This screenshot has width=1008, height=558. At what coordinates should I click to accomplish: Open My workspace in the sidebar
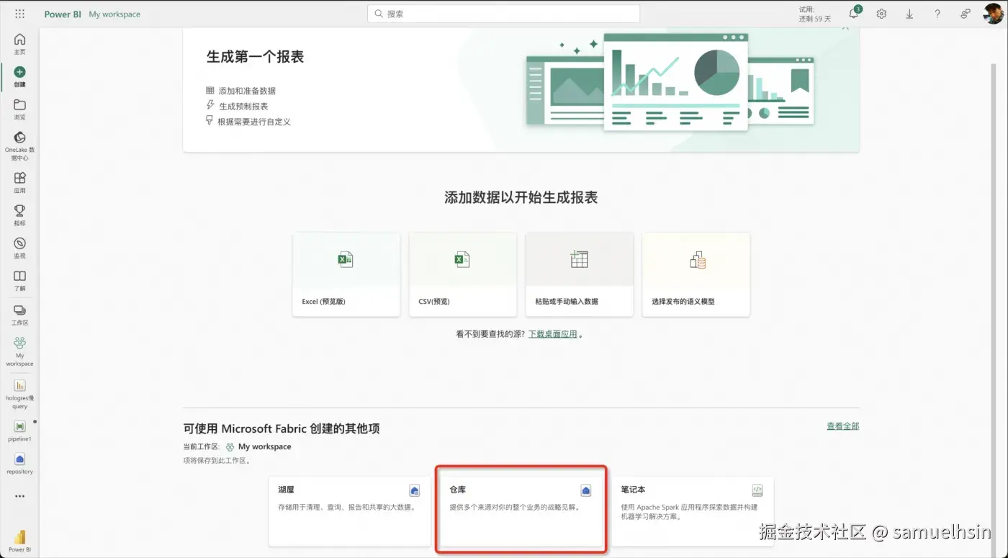pos(19,351)
